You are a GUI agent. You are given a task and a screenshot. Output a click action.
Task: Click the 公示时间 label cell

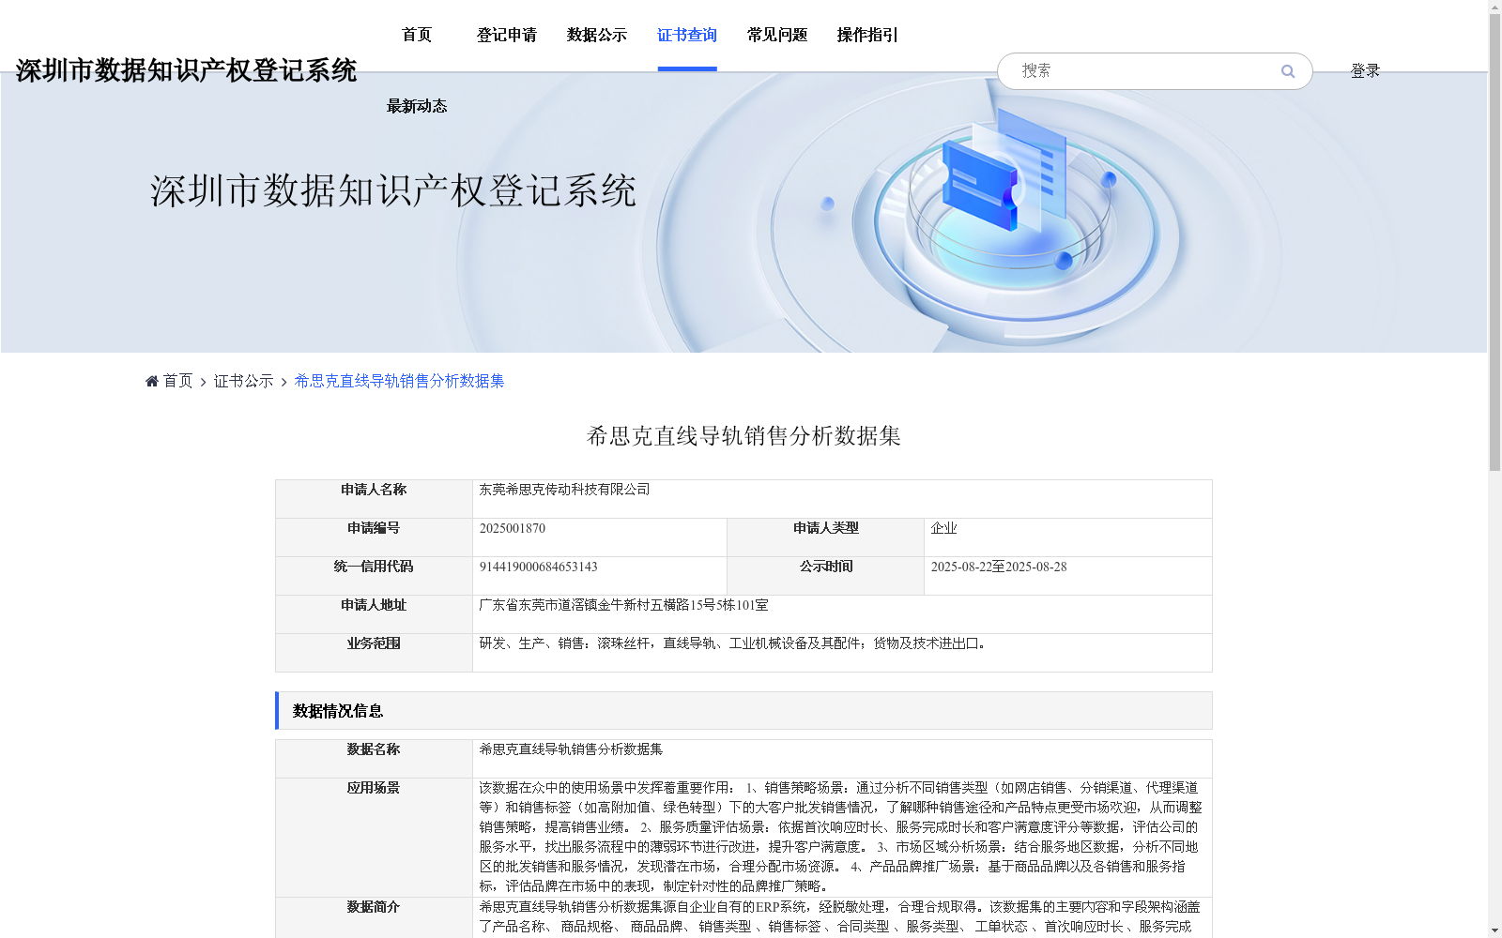826,576
